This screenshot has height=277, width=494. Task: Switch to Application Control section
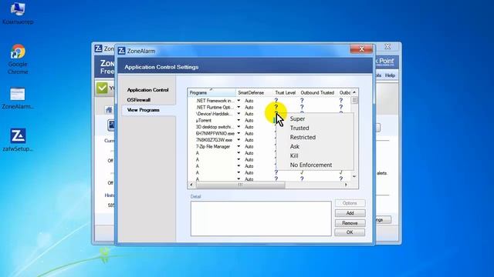tap(147, 90)
